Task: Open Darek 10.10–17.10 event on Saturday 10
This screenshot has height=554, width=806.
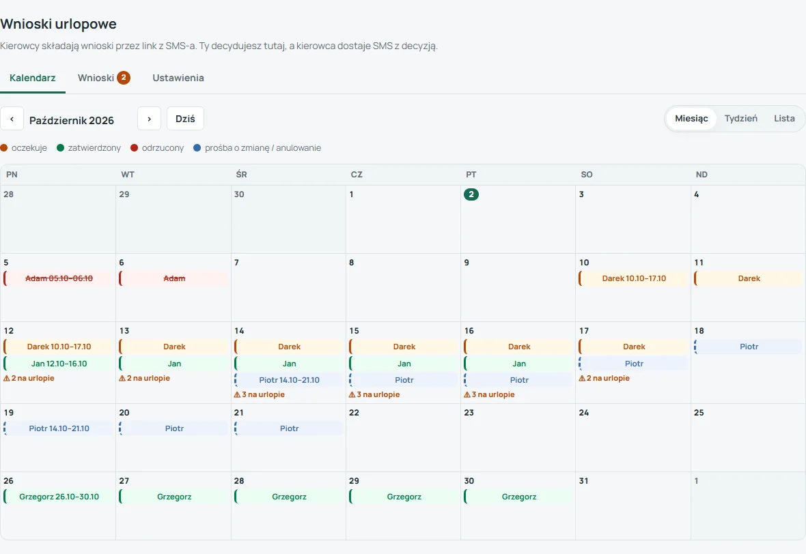Action: [633, 278]
